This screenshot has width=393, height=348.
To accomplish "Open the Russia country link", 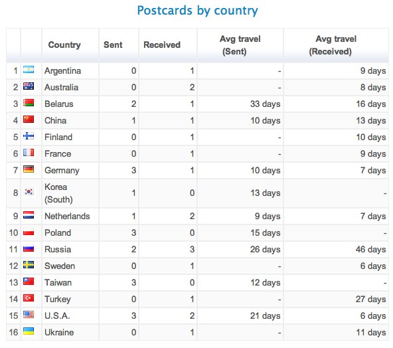I will (58, 250).
